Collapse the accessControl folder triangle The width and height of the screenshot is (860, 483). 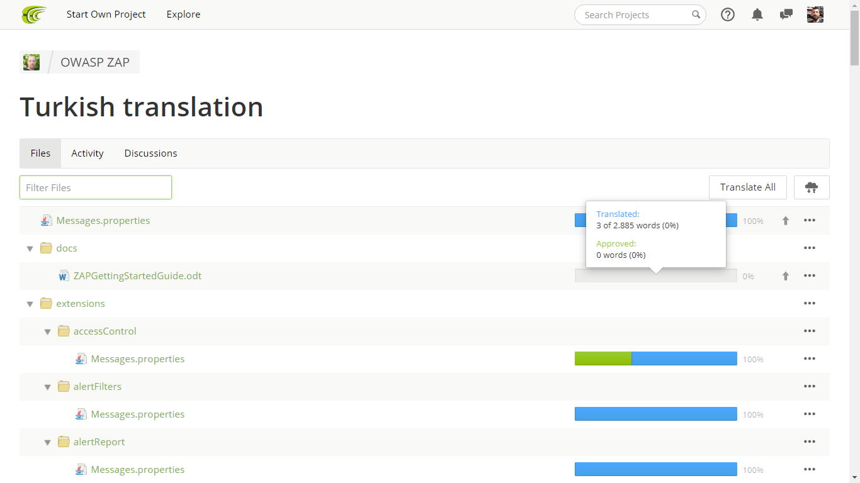47,331
